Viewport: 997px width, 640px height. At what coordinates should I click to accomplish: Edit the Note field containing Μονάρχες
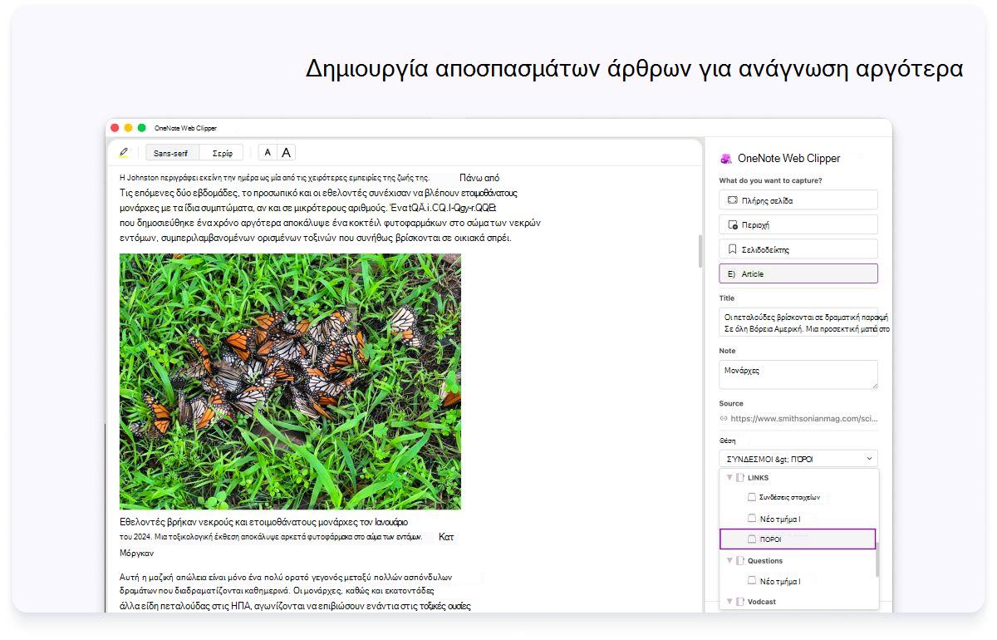point(798,375)
